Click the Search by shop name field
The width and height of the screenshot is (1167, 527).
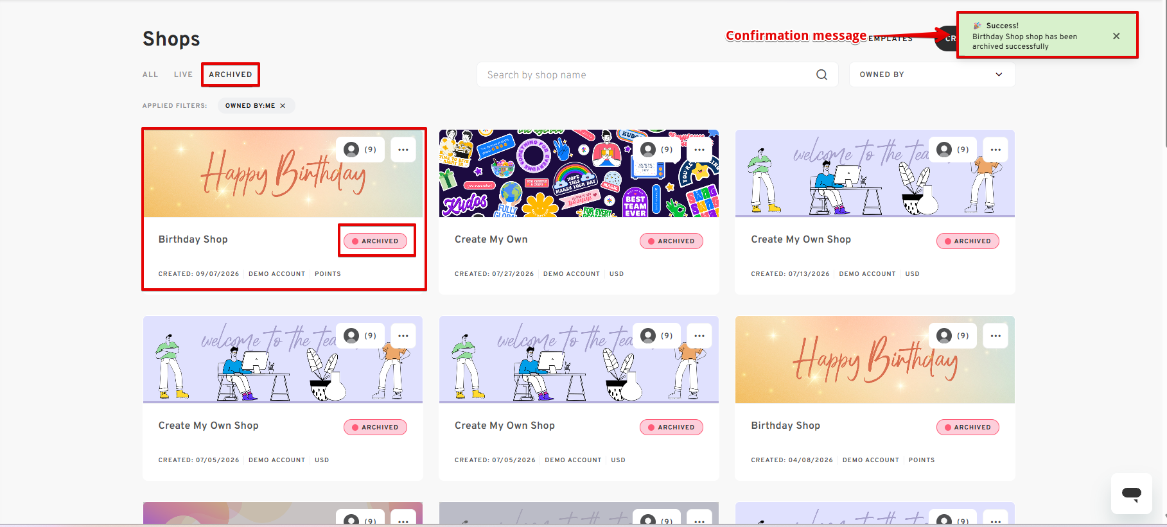(x=649, y=74)
